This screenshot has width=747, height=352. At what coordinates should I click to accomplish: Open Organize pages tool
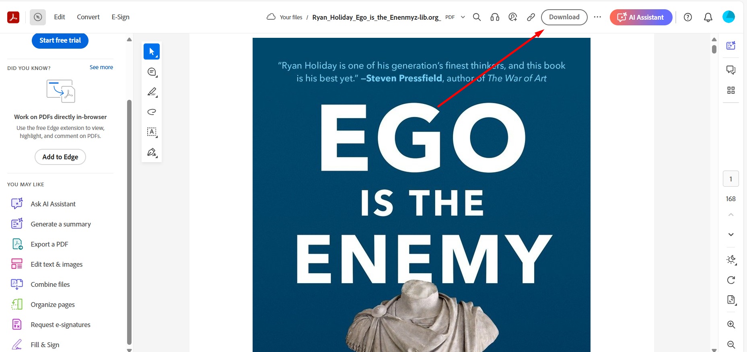[52, 305]
